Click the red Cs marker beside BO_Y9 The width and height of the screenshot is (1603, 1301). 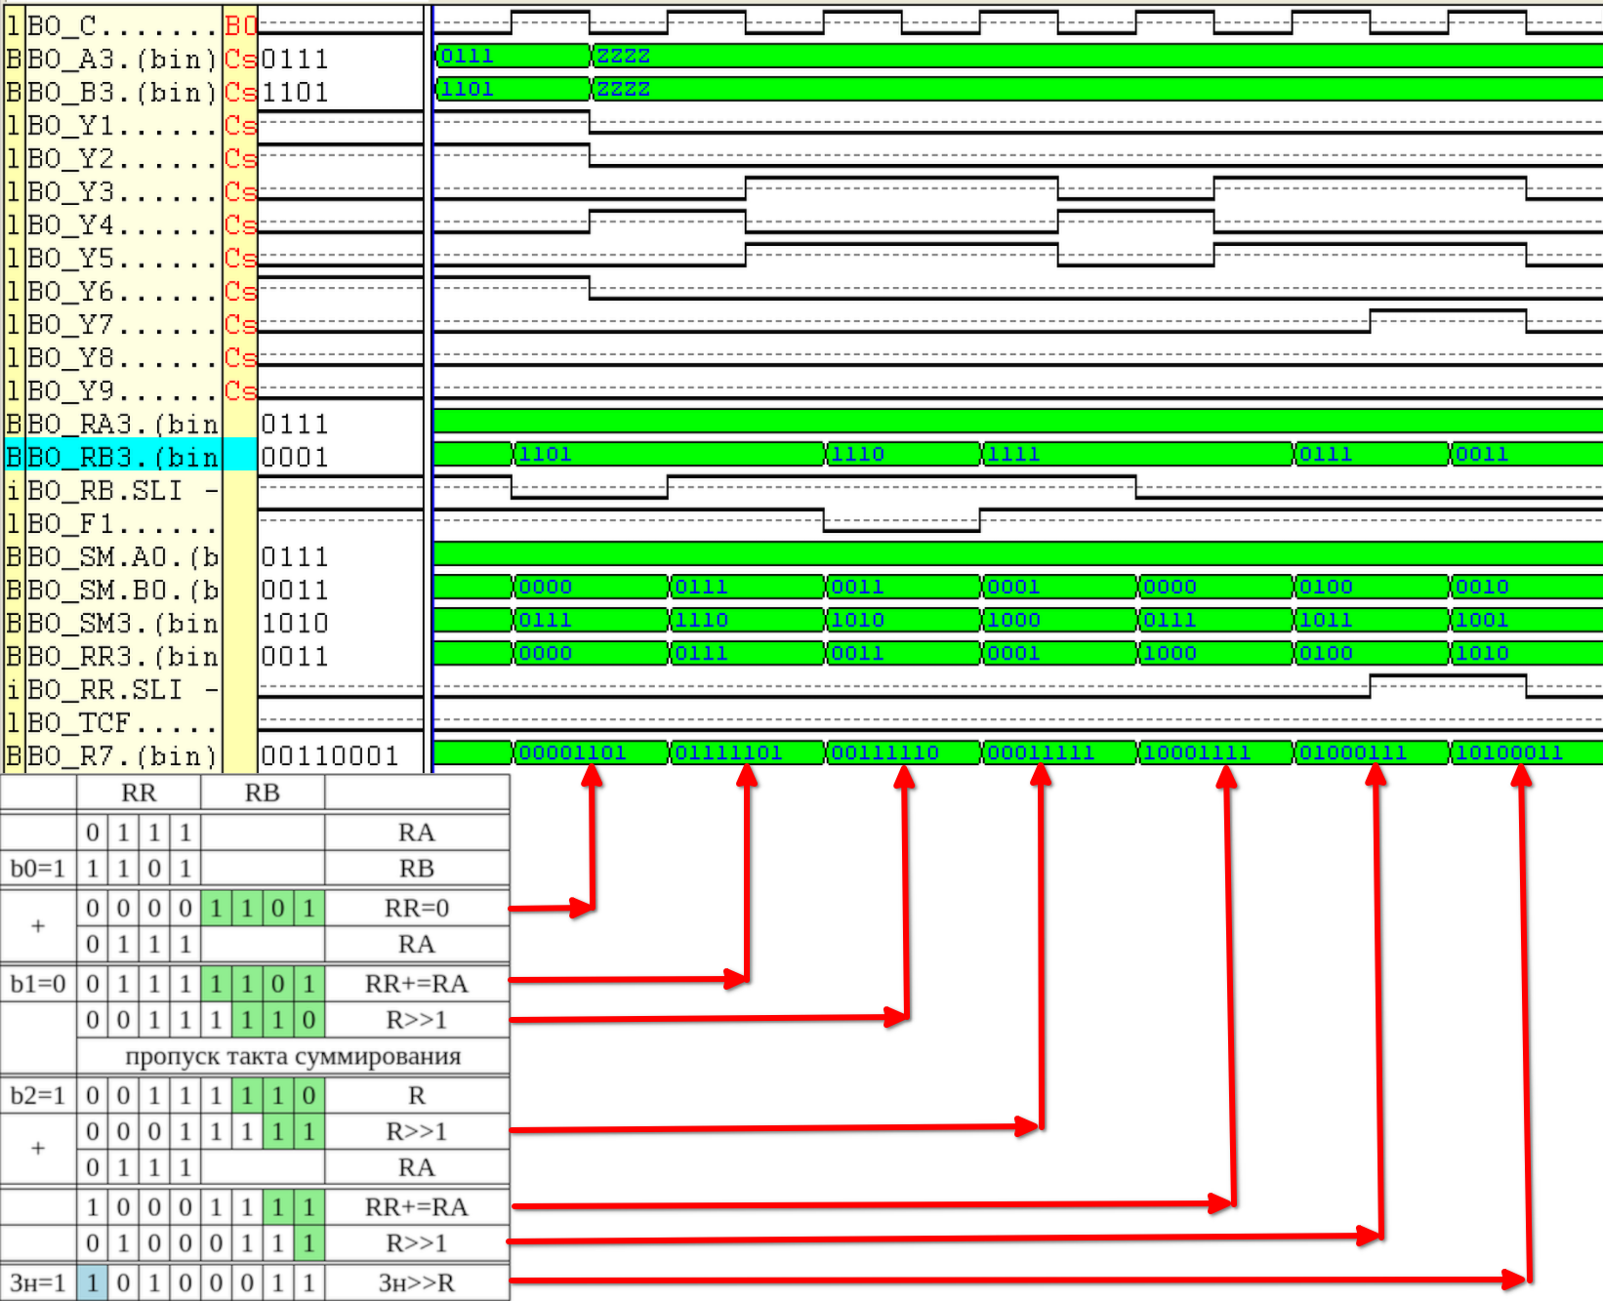pos(240,390)
